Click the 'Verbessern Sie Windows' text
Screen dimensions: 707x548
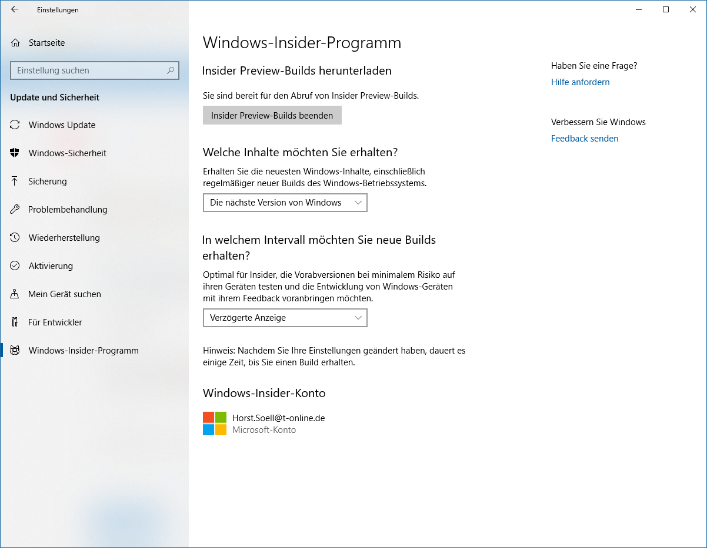[x=598, y=122]
